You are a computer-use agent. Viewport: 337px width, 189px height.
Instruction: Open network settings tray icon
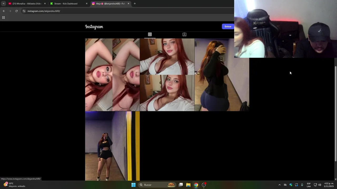315,185
